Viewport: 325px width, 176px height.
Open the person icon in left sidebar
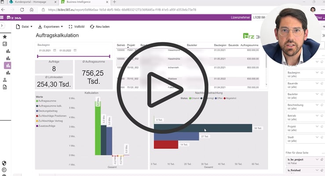(5, 80)
